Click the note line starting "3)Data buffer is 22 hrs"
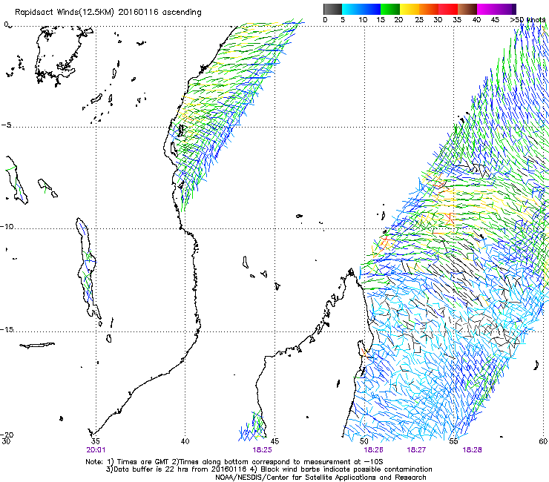Viewport: 549px width, 482px height. click(x=269, y=469)
